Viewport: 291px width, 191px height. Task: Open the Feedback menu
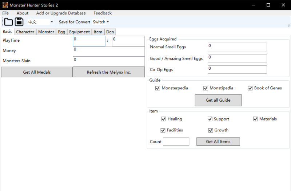103,13
